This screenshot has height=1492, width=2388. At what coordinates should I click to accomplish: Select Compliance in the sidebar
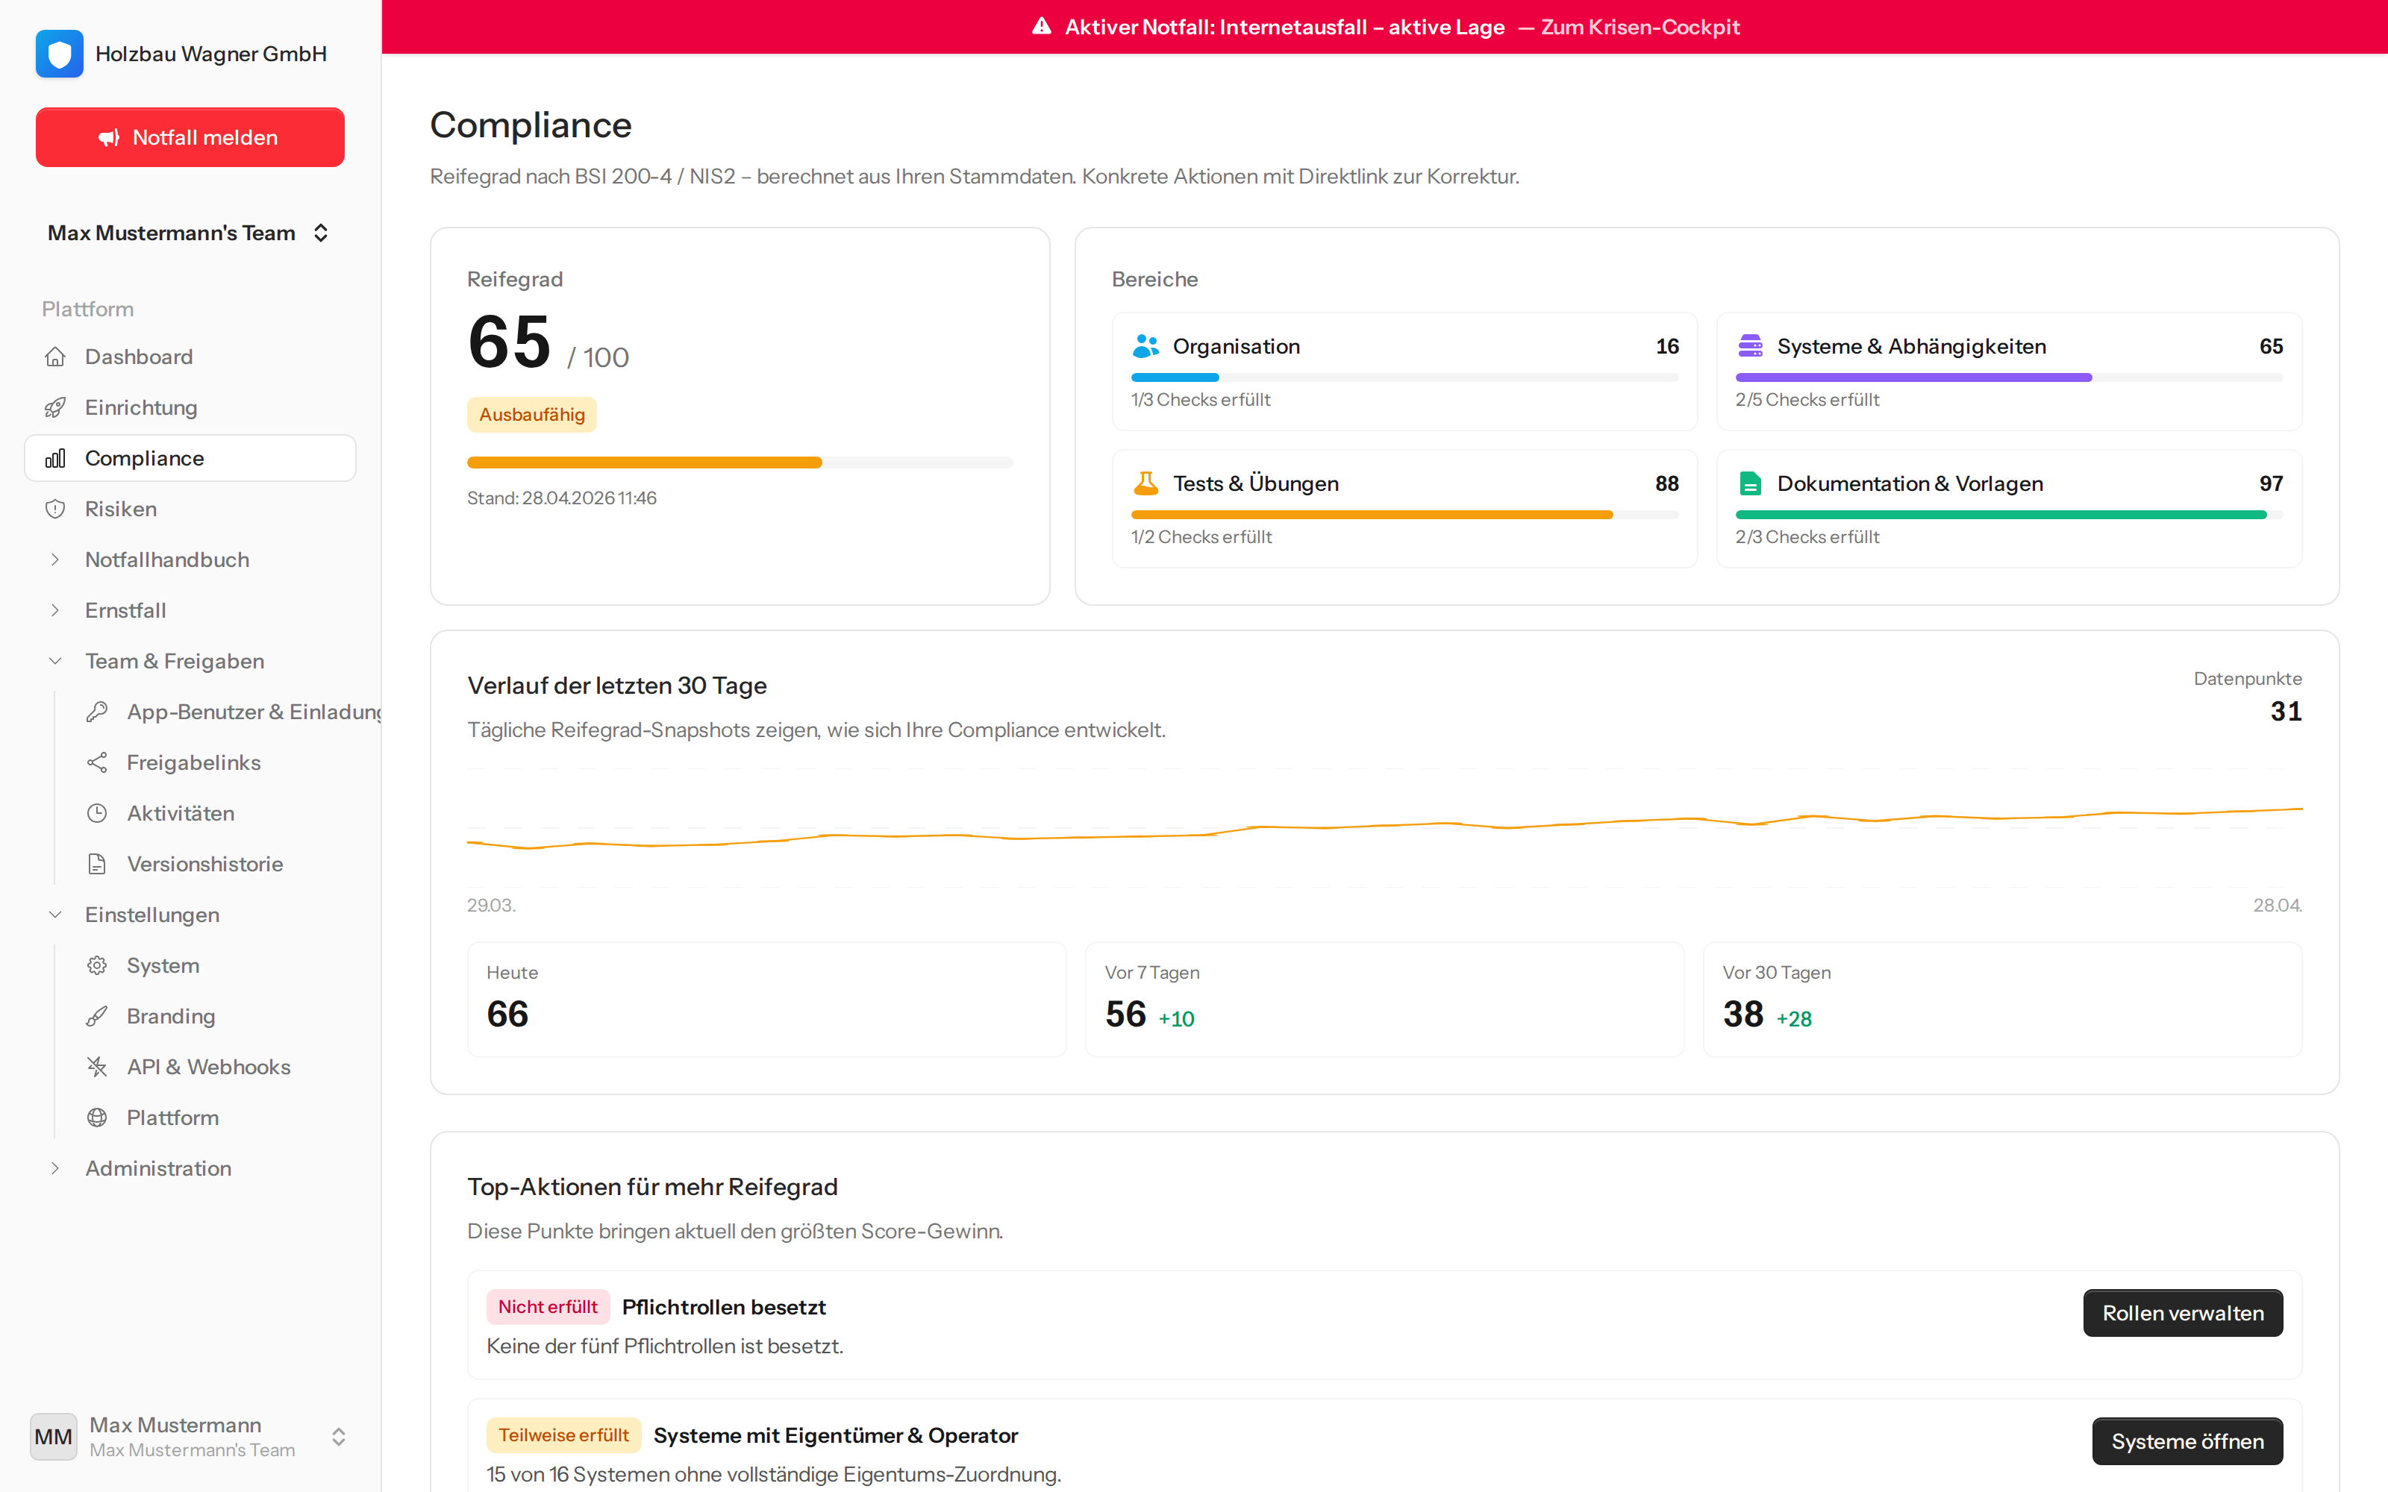[x=190, y=458]
